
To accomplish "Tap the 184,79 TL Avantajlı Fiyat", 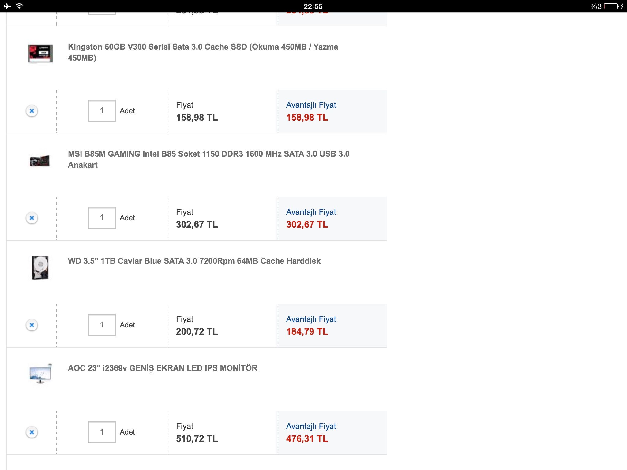I will pos(307,332).
